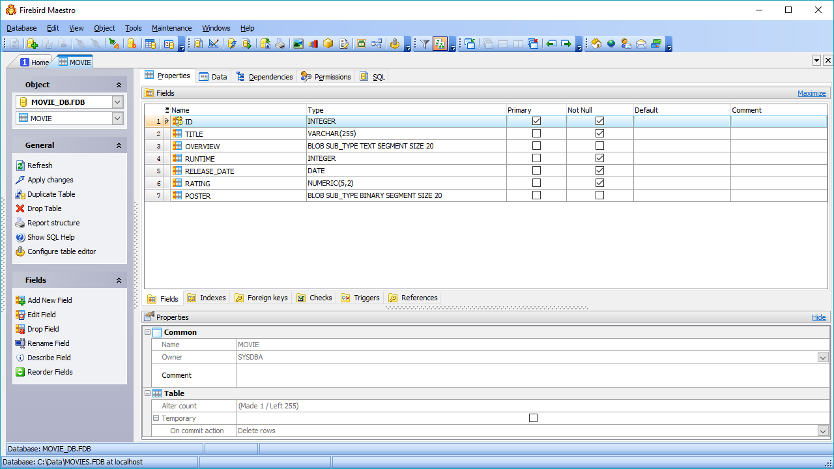Click Drop Table red X icon
The width and height of the screenshot is (834, 469).
coord(20,208)
